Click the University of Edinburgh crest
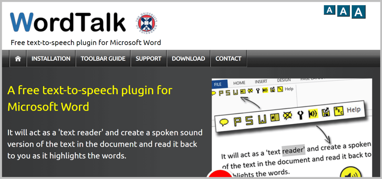This screenshot has width=382, height=179. click(x=146, y=24)
